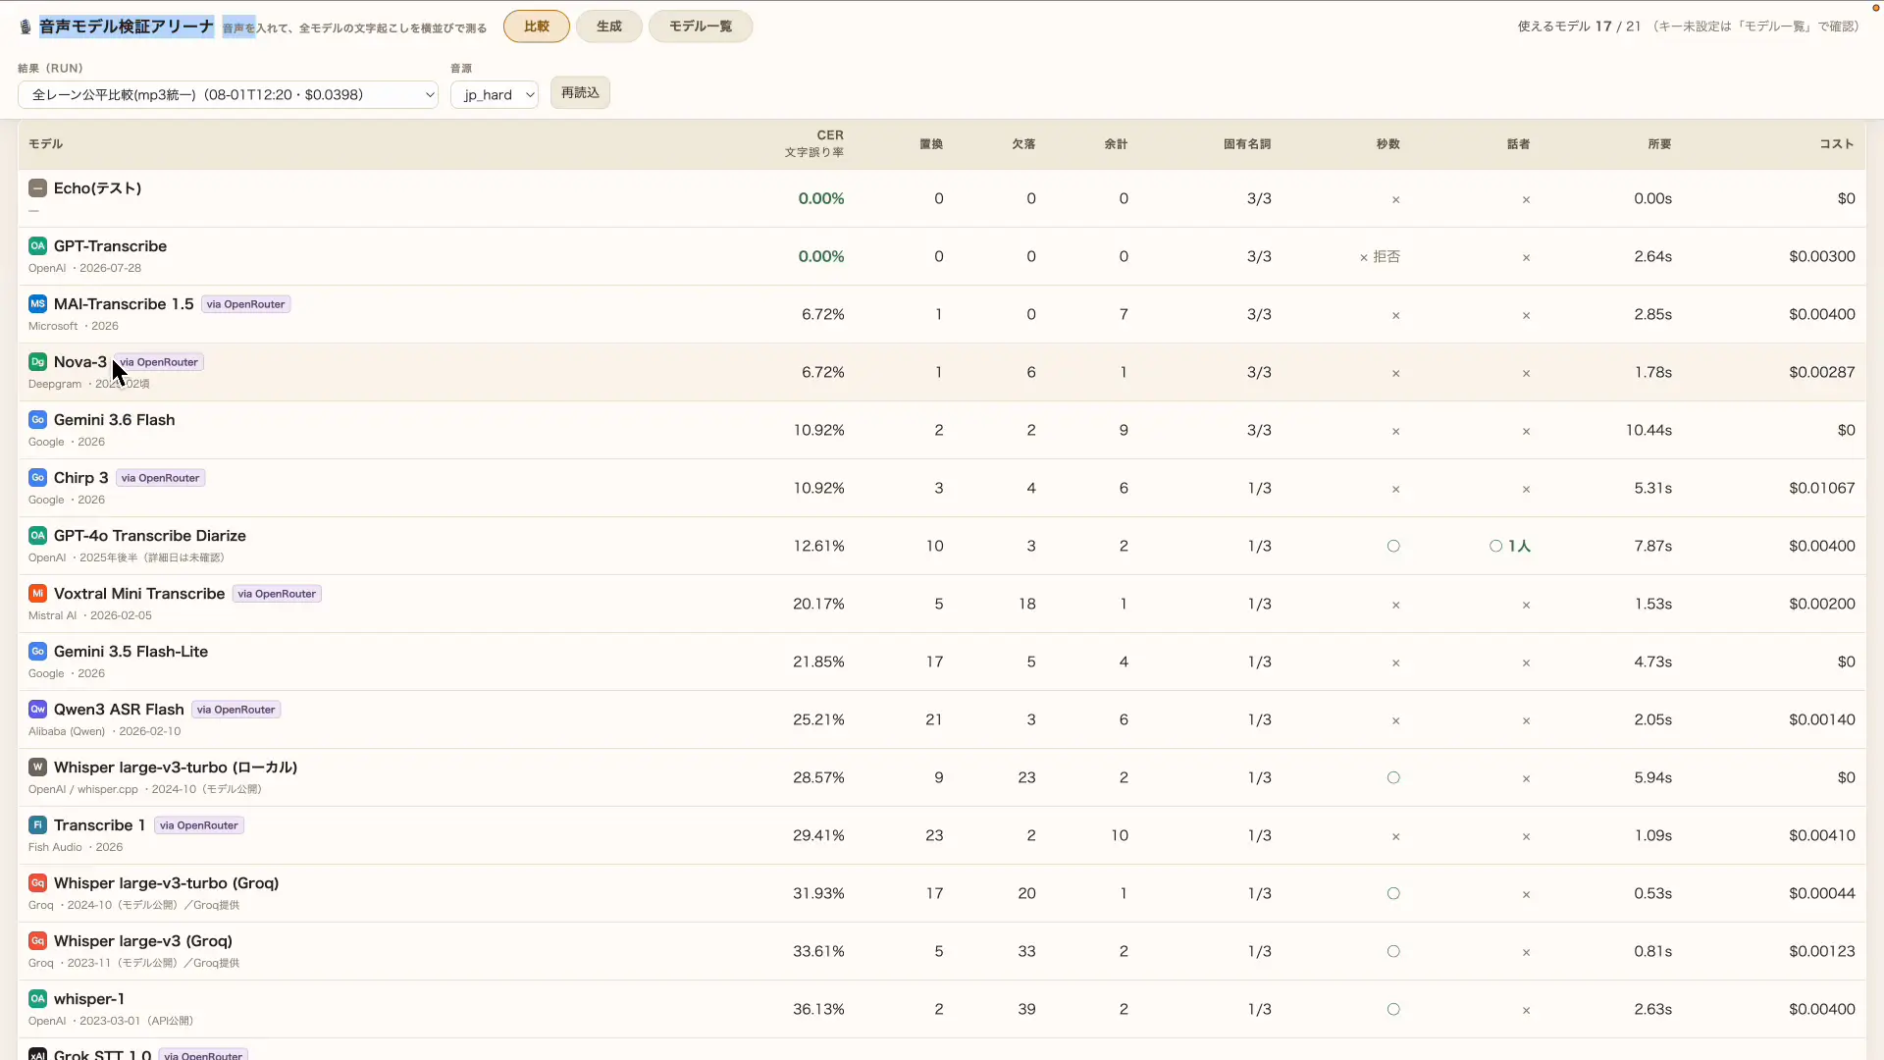The width and height of the screenshot is (1884, 1060).
Task: Click the 秒数 circle mark in the whisper-1 row
Action: click(1393, 1009)
